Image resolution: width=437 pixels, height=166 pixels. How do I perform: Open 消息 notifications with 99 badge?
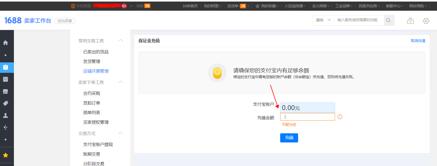[x=143, y=6]
